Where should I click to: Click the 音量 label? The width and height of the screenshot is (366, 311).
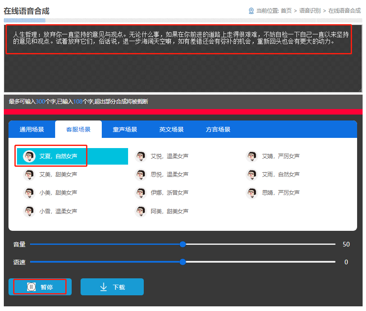(x=19, y=244)
